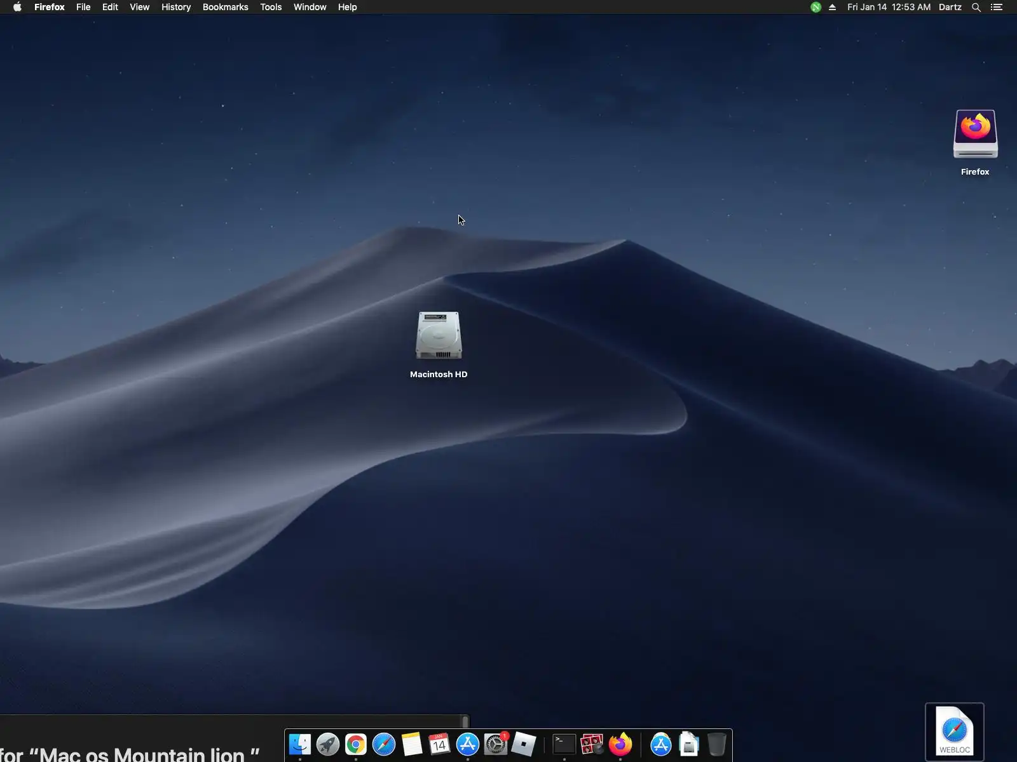Open the Bookmarks menu
Screen dimensions: 1017x762
pyautogui.click(x=226, y=7)
